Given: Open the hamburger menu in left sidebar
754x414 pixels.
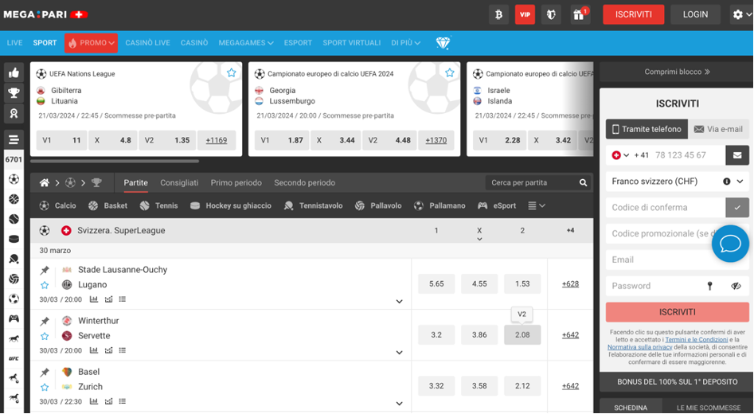Looking at the screenshot, I should pyautogui.click(x=14, y=140).
